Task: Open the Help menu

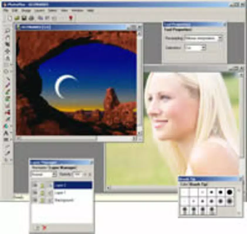Action: (90, 11)
